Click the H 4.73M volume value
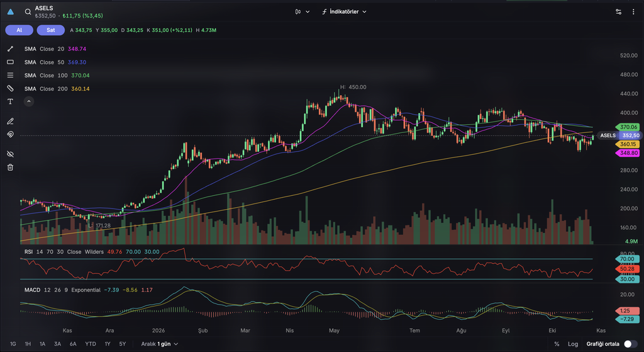The height and width of the screenshot is (352, 644). point(206,30)
